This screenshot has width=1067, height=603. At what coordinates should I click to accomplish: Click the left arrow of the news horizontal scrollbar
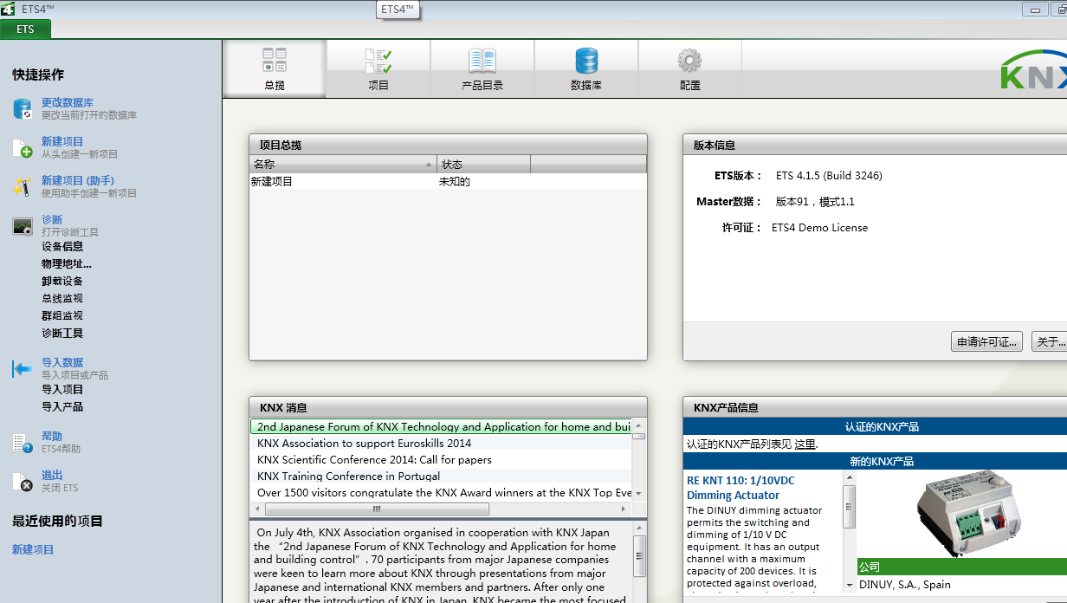pos(257,509)
